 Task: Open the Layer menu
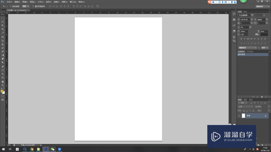point(33,2)
